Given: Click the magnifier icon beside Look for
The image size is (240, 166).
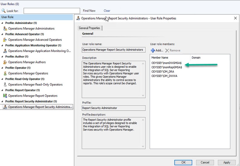Looking at the screenshot, I should tap(4, 11).
